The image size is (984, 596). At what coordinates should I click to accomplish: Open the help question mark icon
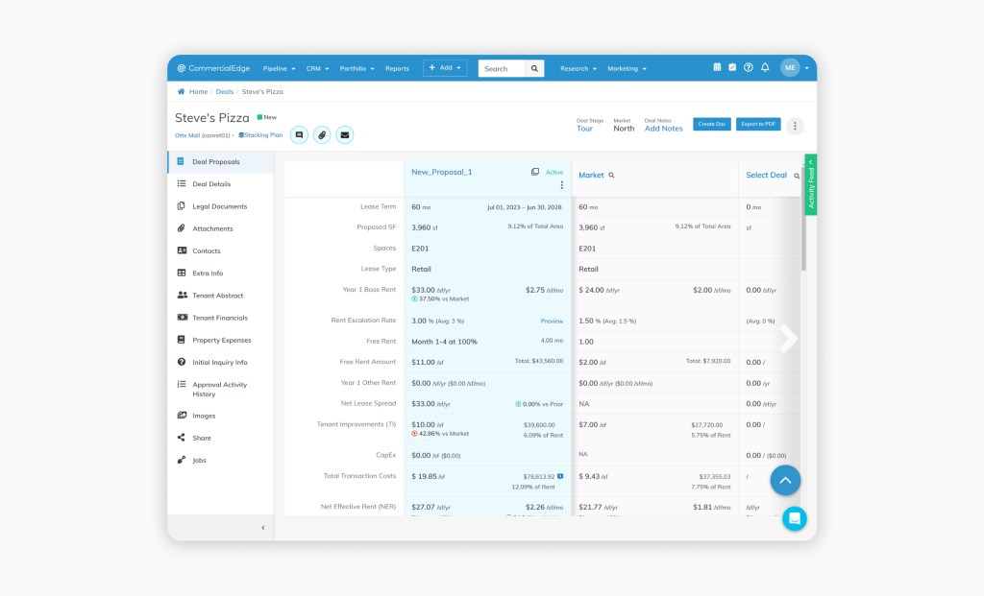coord(748,67)
